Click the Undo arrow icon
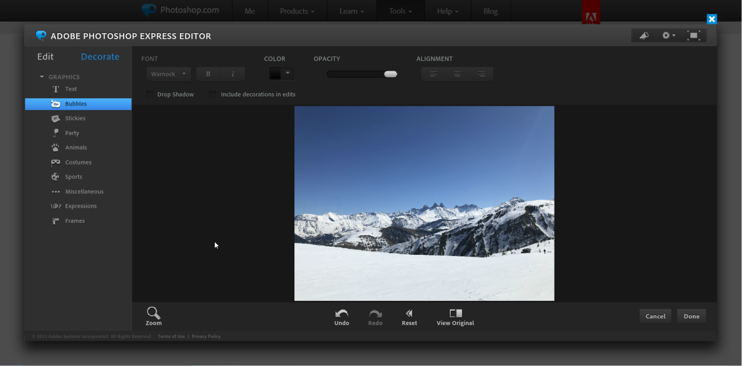The height and width of the screenshot is (366, 742). coord(342,313)
